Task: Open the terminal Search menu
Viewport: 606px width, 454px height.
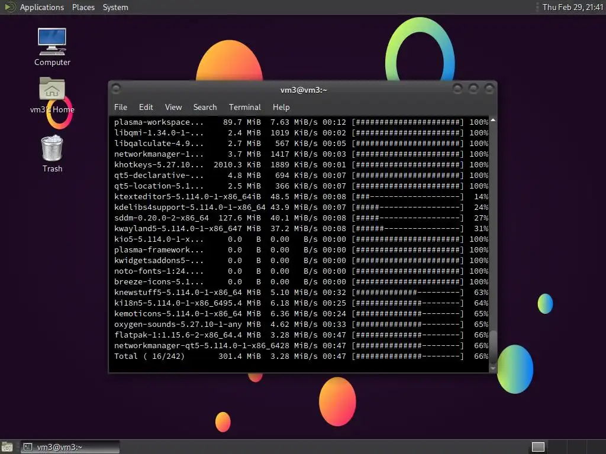Action: 205,107
